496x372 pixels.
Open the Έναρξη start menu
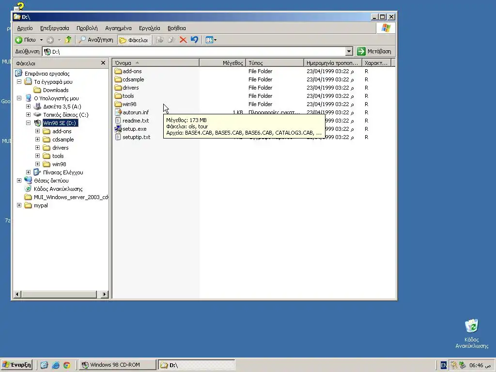16,365
